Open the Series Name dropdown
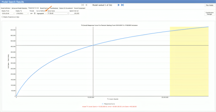 58,14
